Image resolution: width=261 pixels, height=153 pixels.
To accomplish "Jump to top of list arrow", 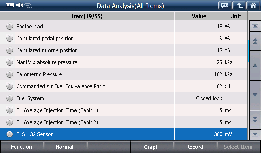I will click(255, 26).
